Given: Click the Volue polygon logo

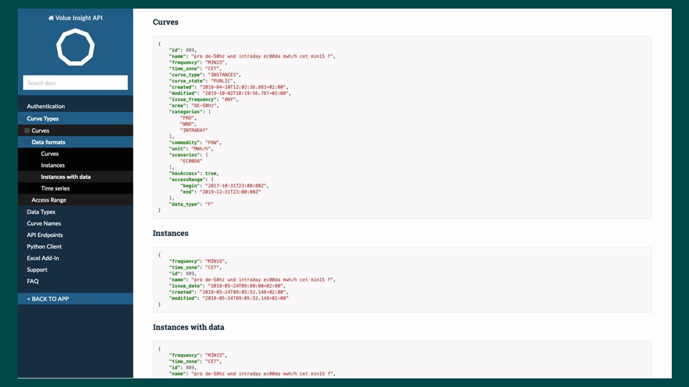Looking at the screenshot, I should pyautogui.click(x=75, y=47).
